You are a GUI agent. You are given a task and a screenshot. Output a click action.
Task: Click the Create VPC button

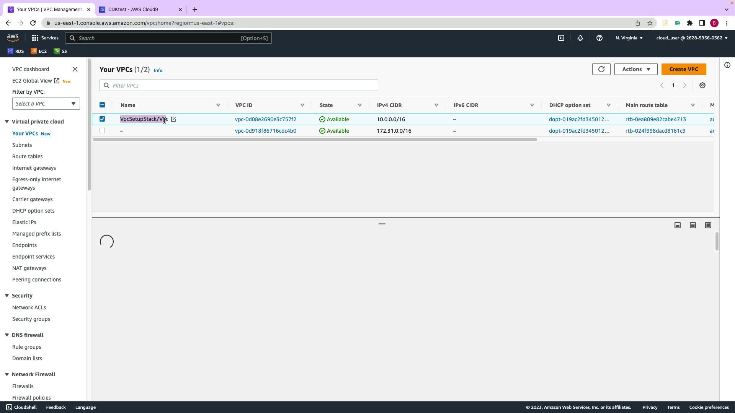[683, 69]
